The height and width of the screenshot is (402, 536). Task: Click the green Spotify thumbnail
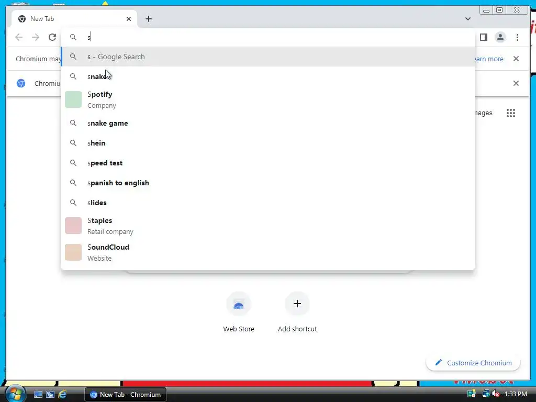tap(73, 99)
